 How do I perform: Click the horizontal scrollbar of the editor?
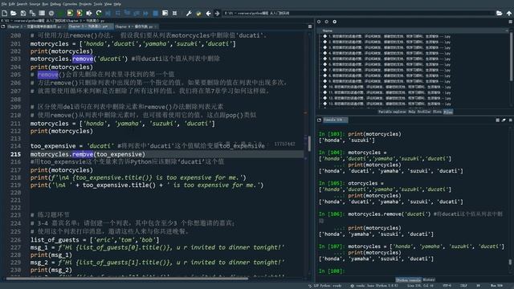(127, 279)
